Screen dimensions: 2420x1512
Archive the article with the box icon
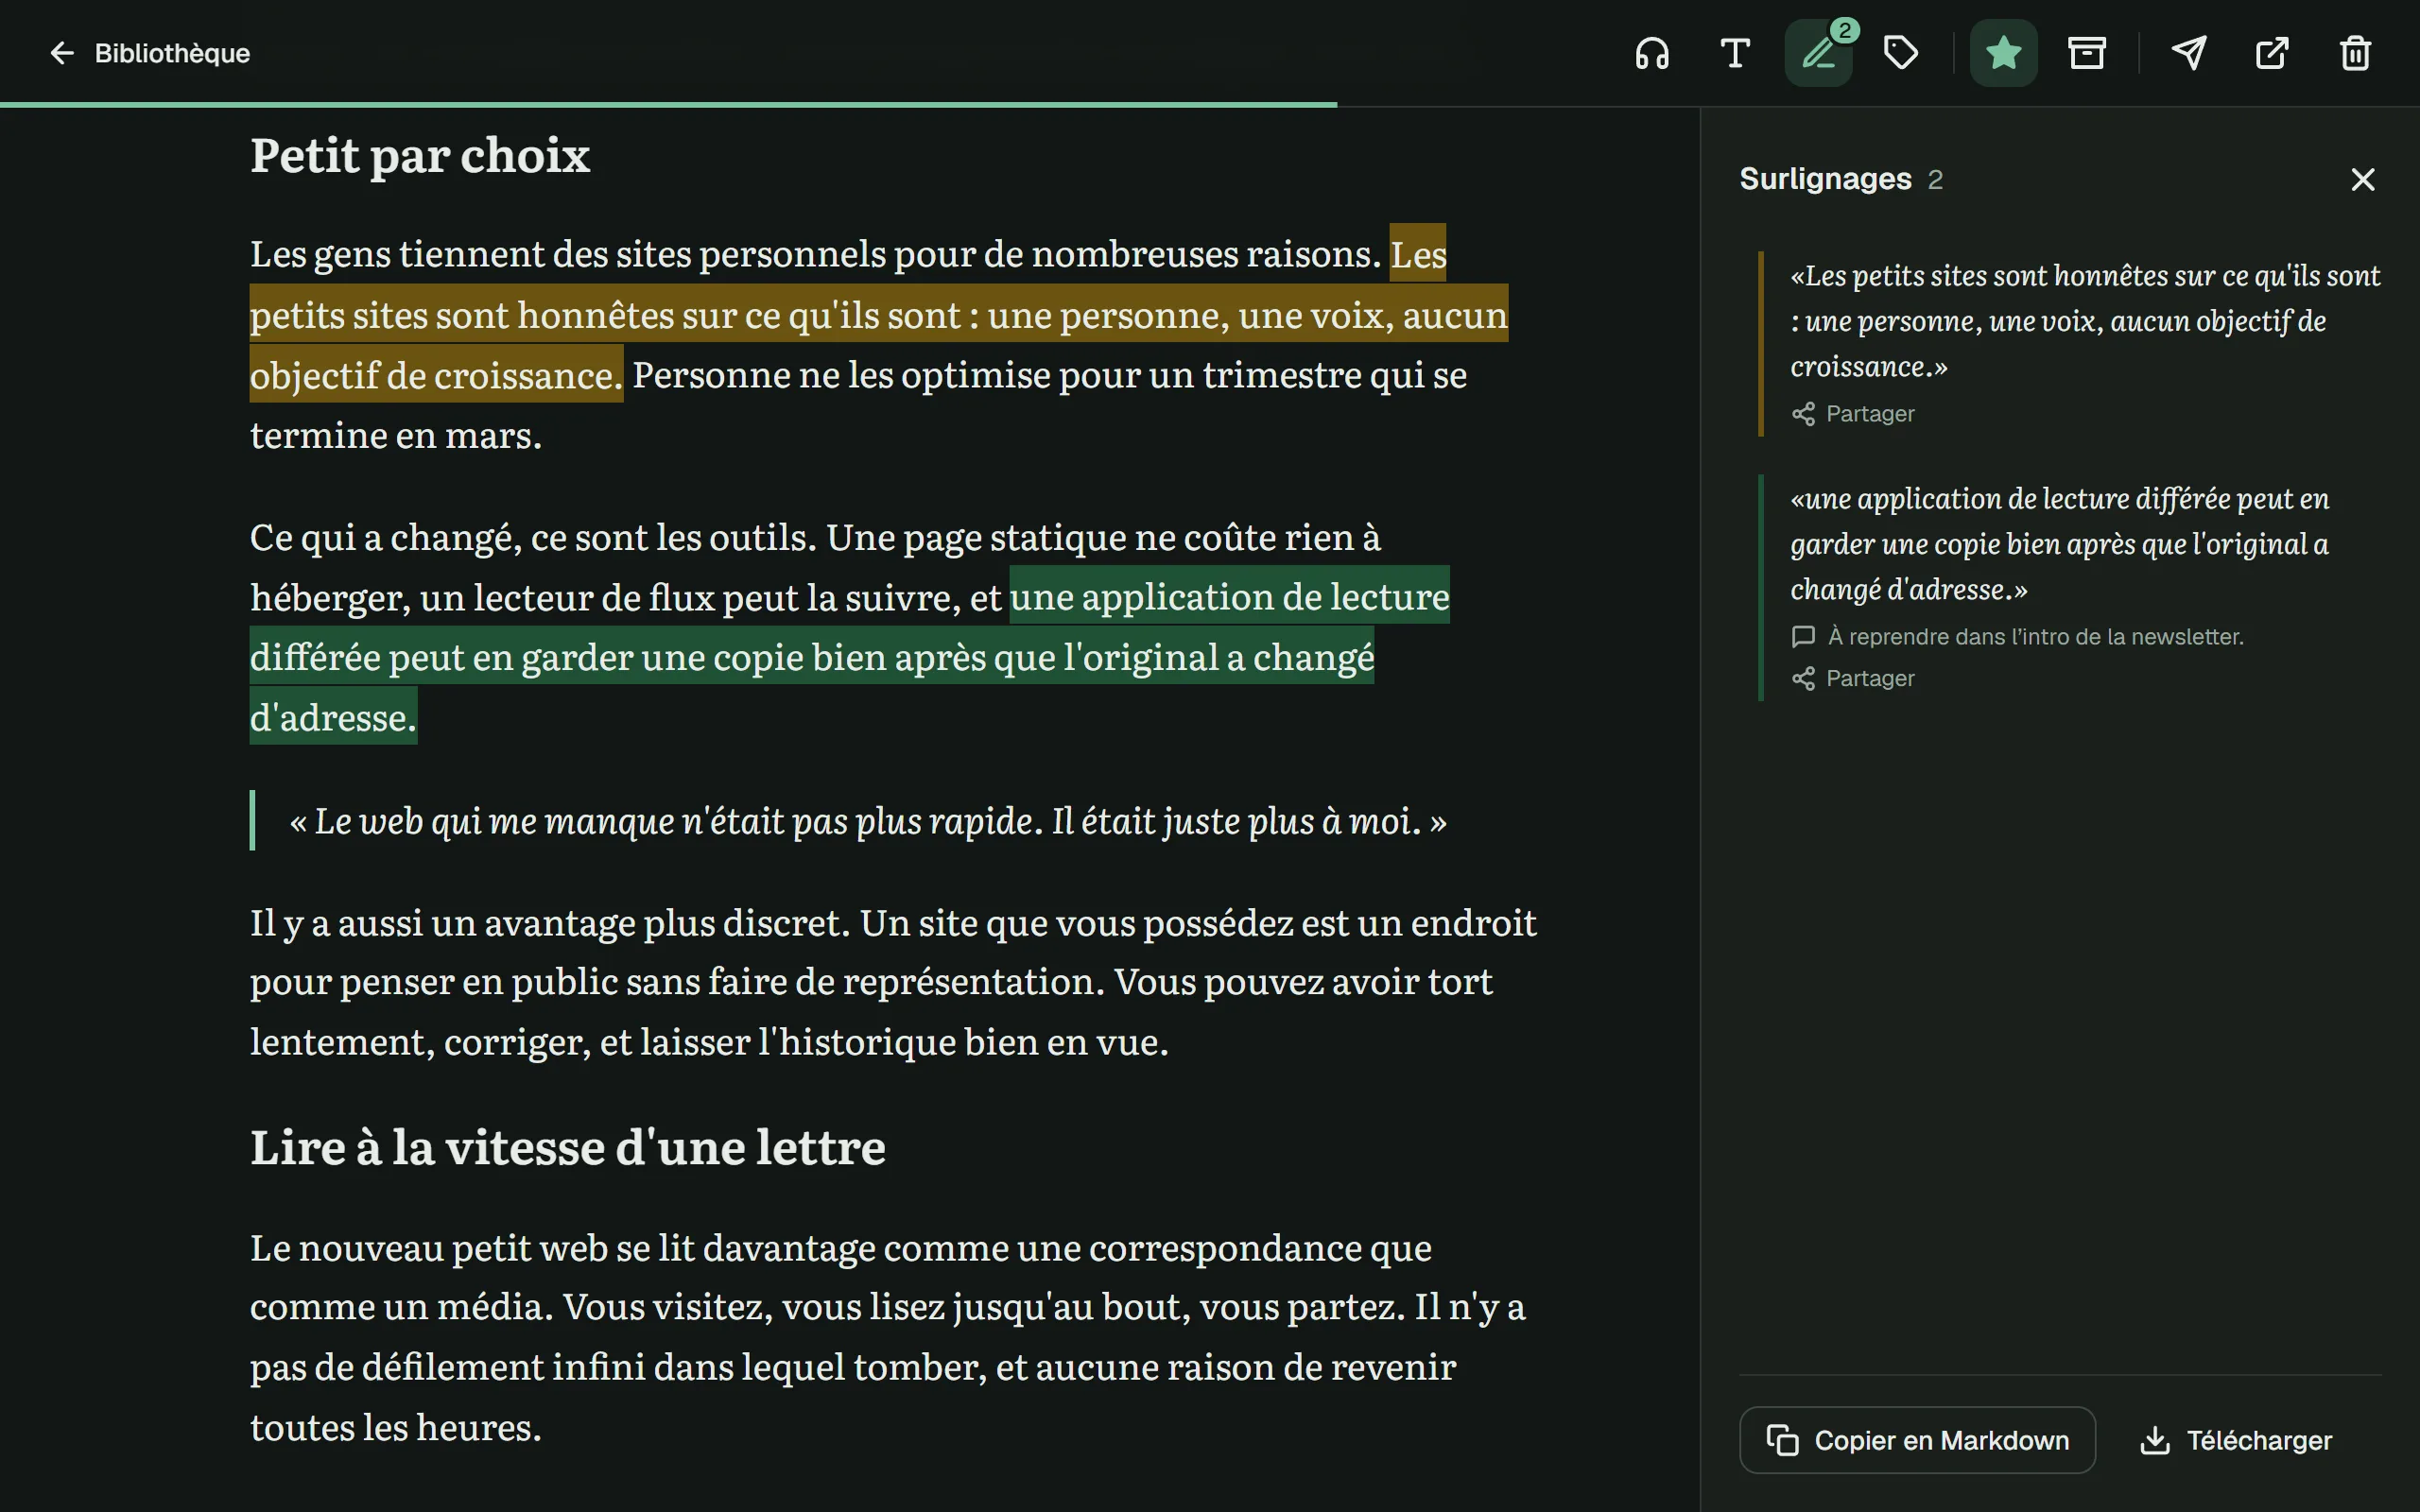pyautogui.click(x=2087, y=53)
